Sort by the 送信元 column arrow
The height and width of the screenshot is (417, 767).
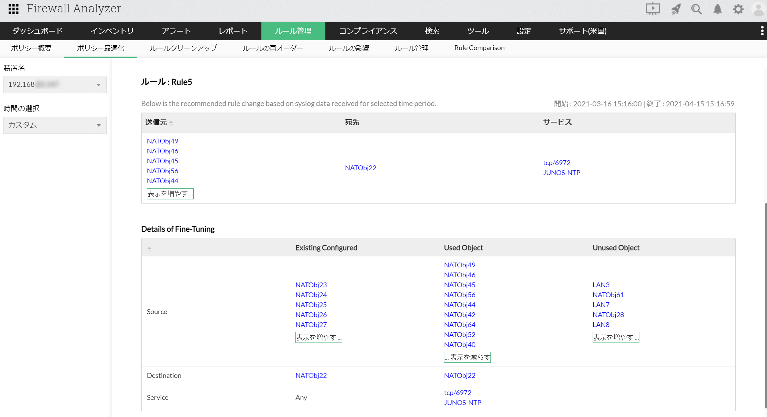pyautogui.click(x=171, y=123)
